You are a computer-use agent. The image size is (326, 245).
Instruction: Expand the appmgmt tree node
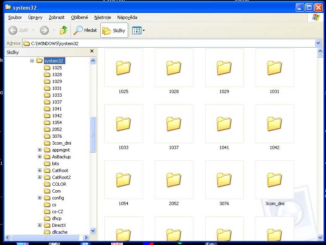[39, 150]
